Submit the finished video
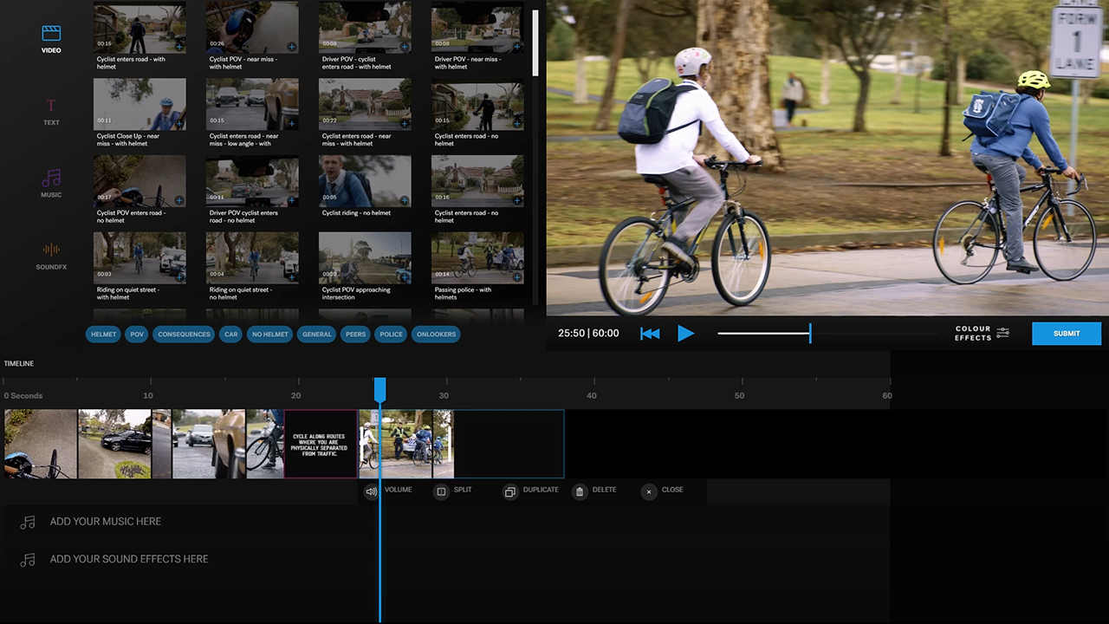This screenshot has height=624, width=1109. [x=1067, y=334]
